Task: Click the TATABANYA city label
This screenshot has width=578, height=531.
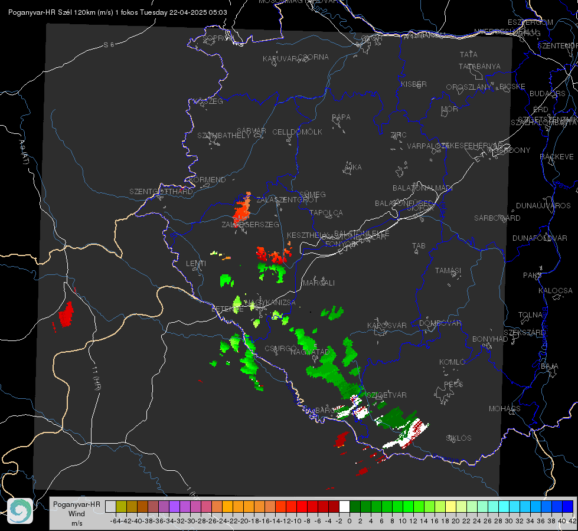Action: 479,66
